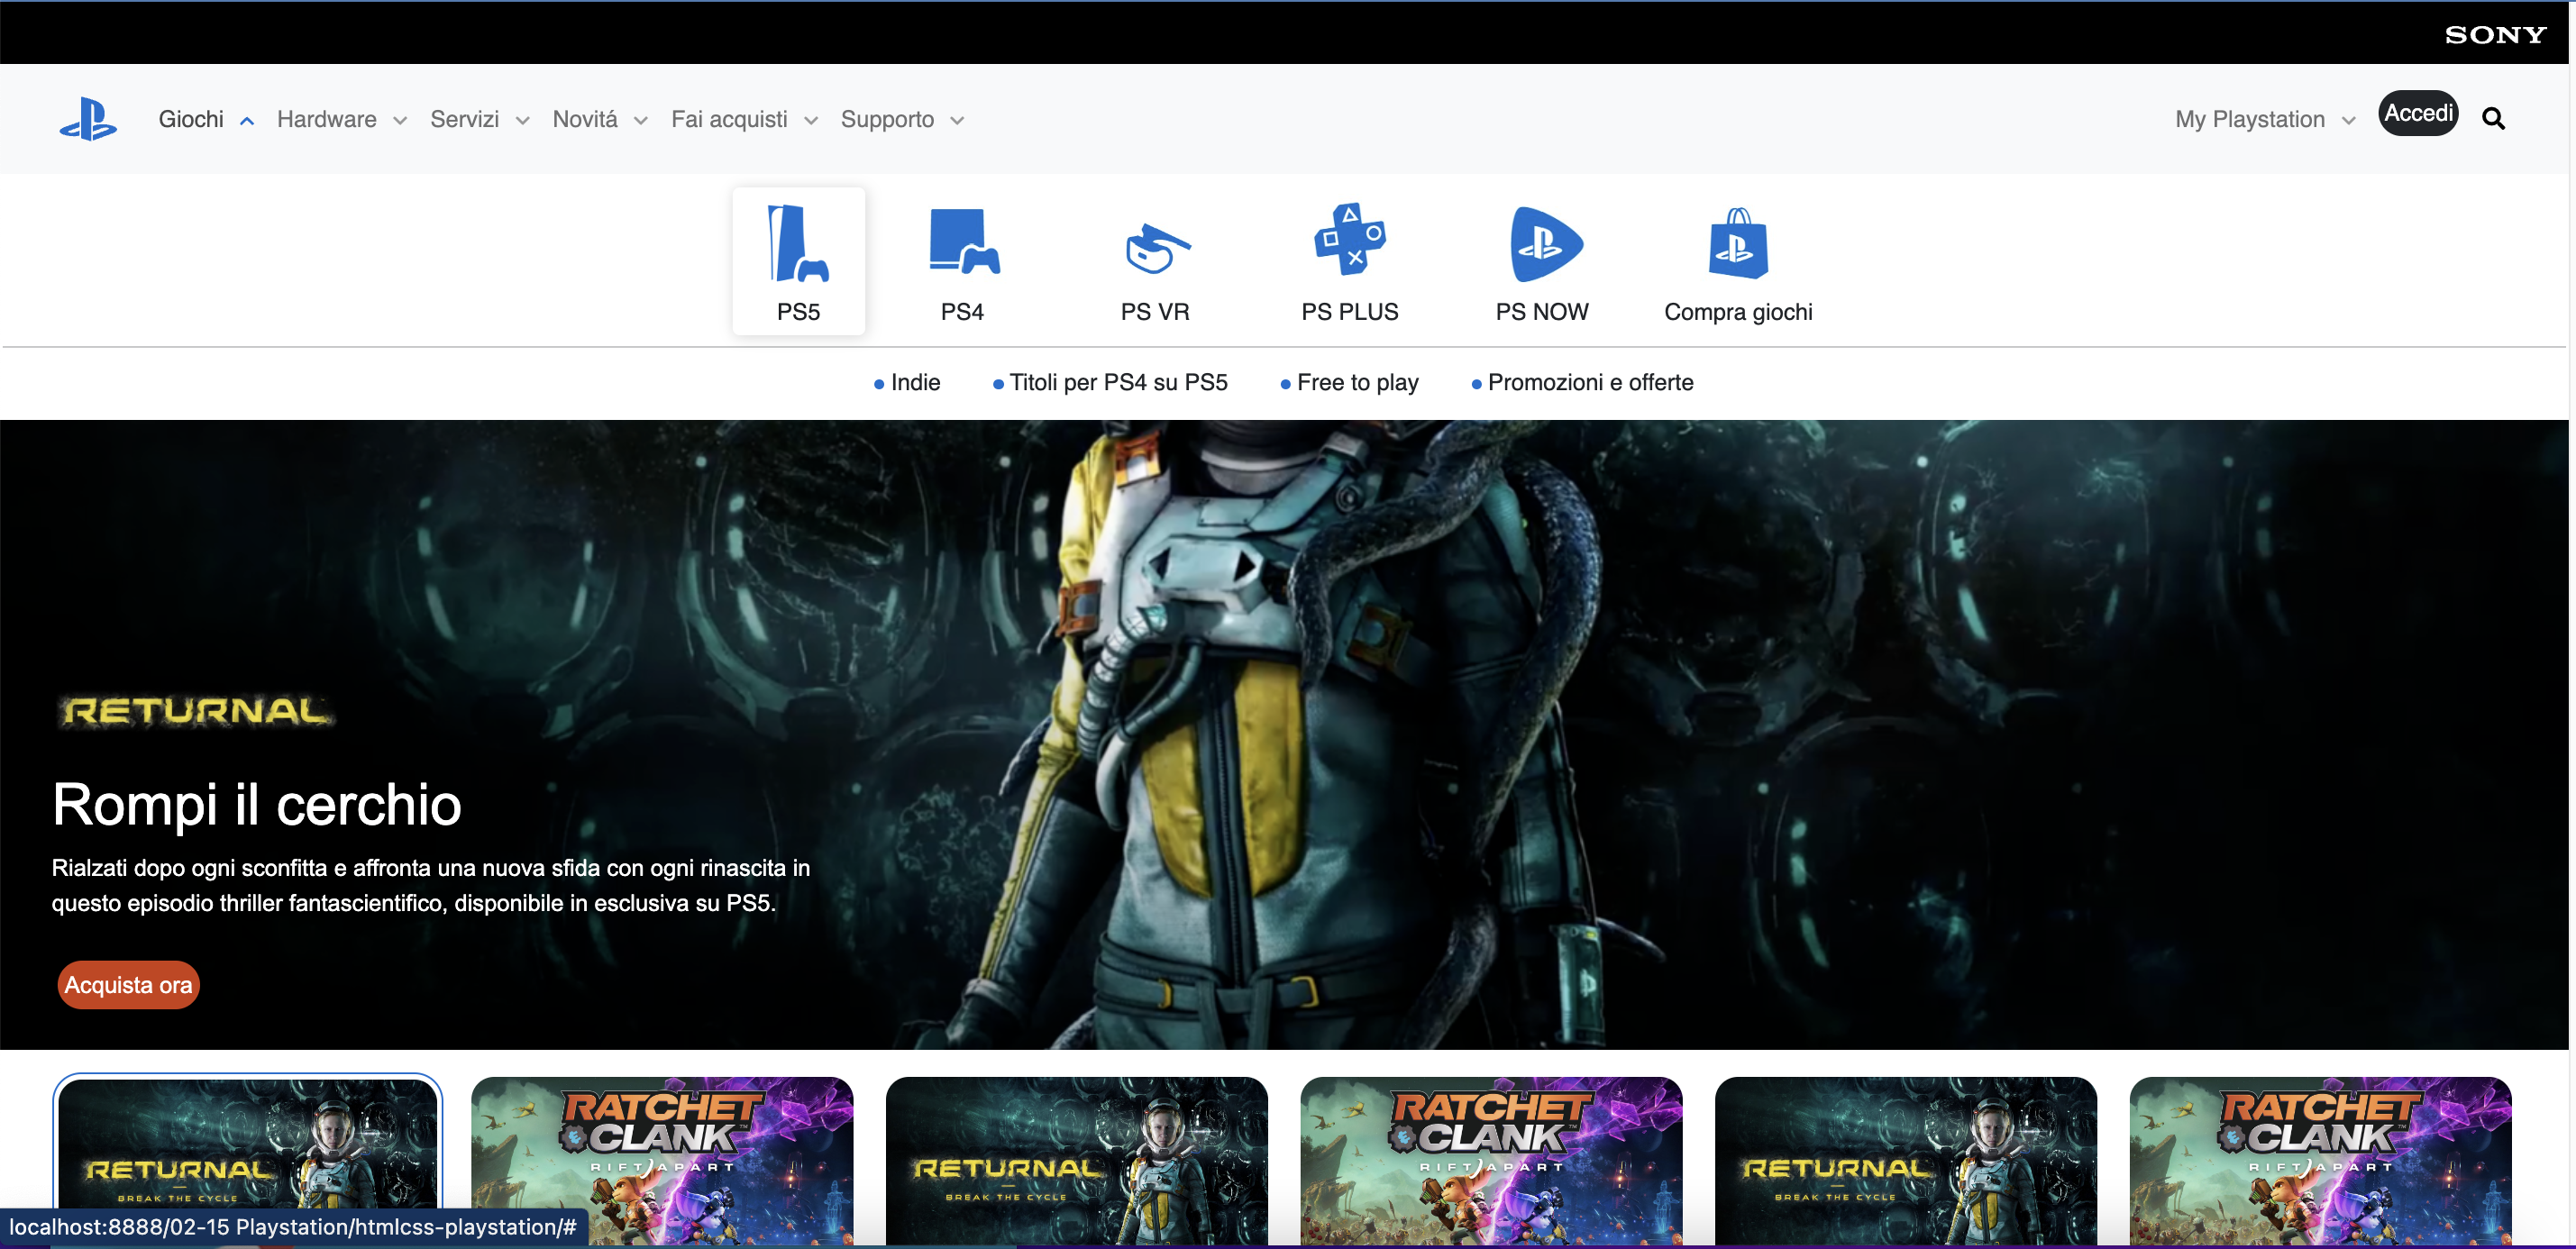Collapse the Giochi menu chevron
The width and height of the screenshot is (2576, 1249).
coord(247,121)
